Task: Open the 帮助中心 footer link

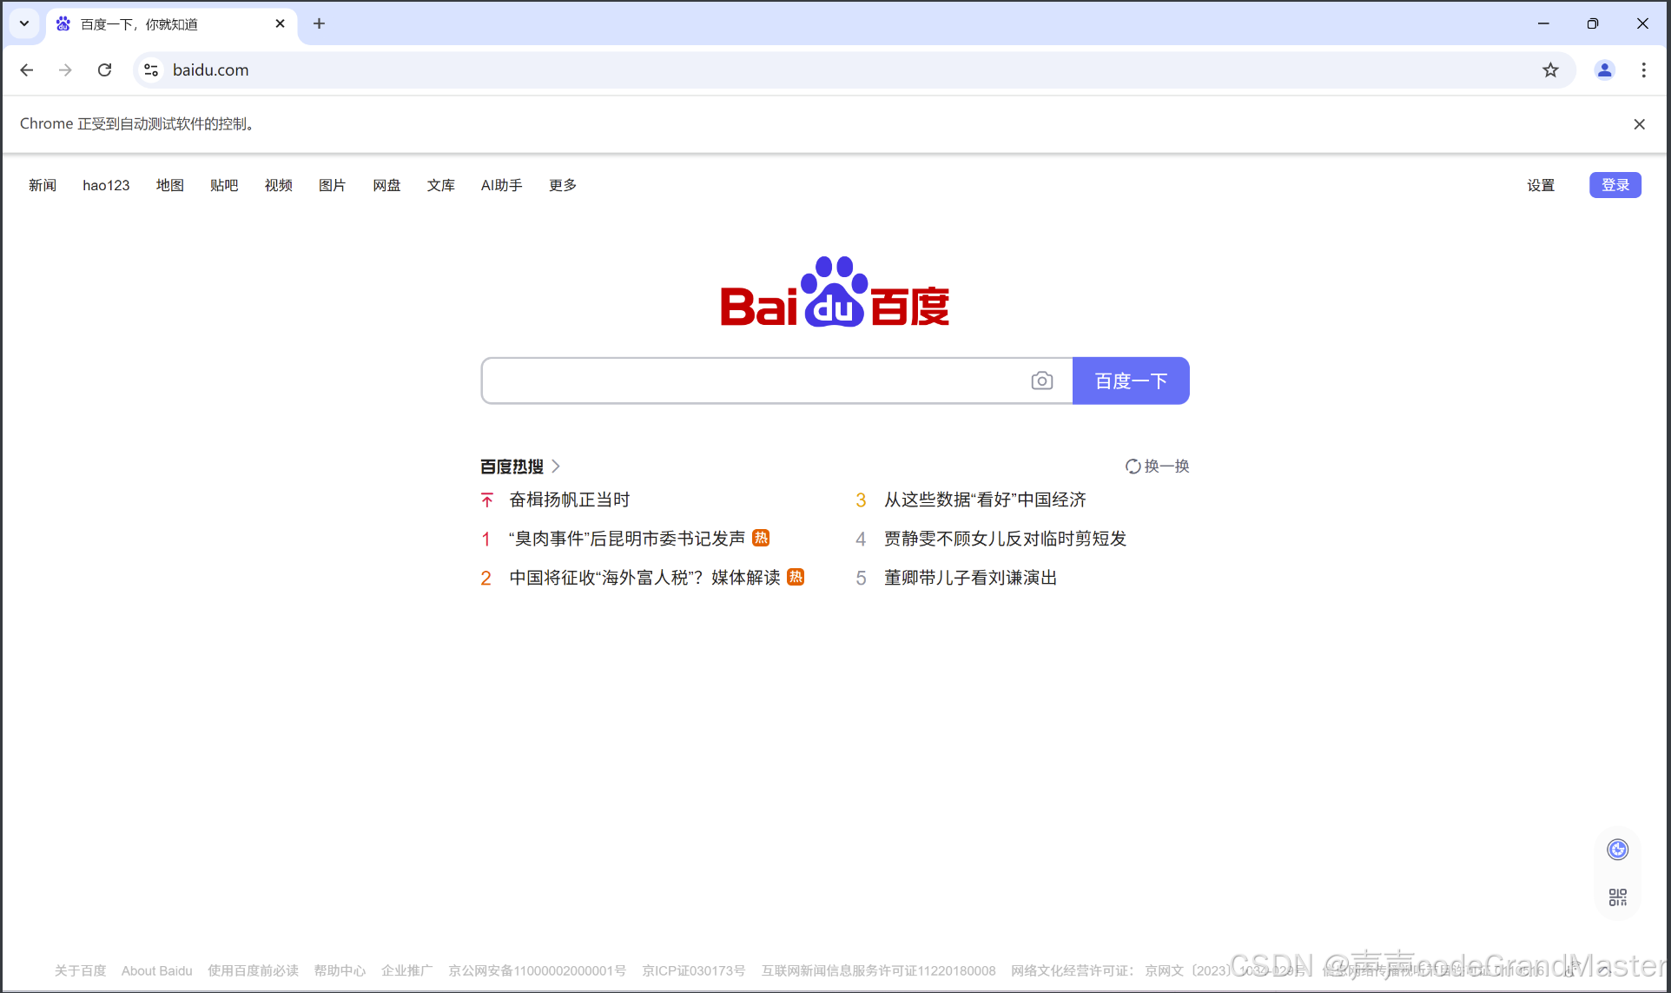Action: coord(340,970)
